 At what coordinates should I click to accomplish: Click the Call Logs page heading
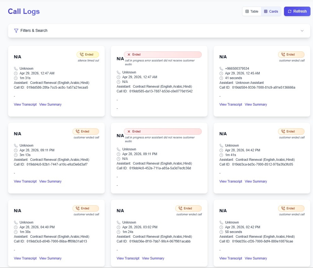(x=24, y=11)
